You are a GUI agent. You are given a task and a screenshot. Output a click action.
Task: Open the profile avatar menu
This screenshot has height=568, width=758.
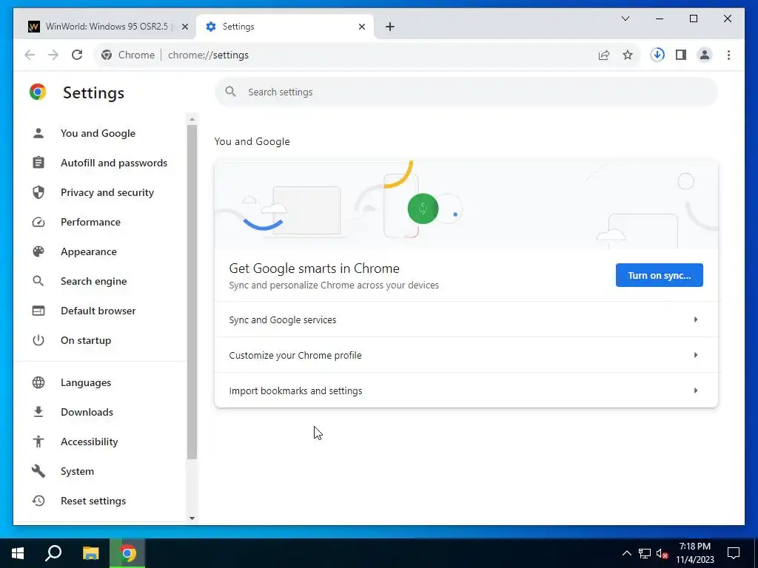pos(705,55)
